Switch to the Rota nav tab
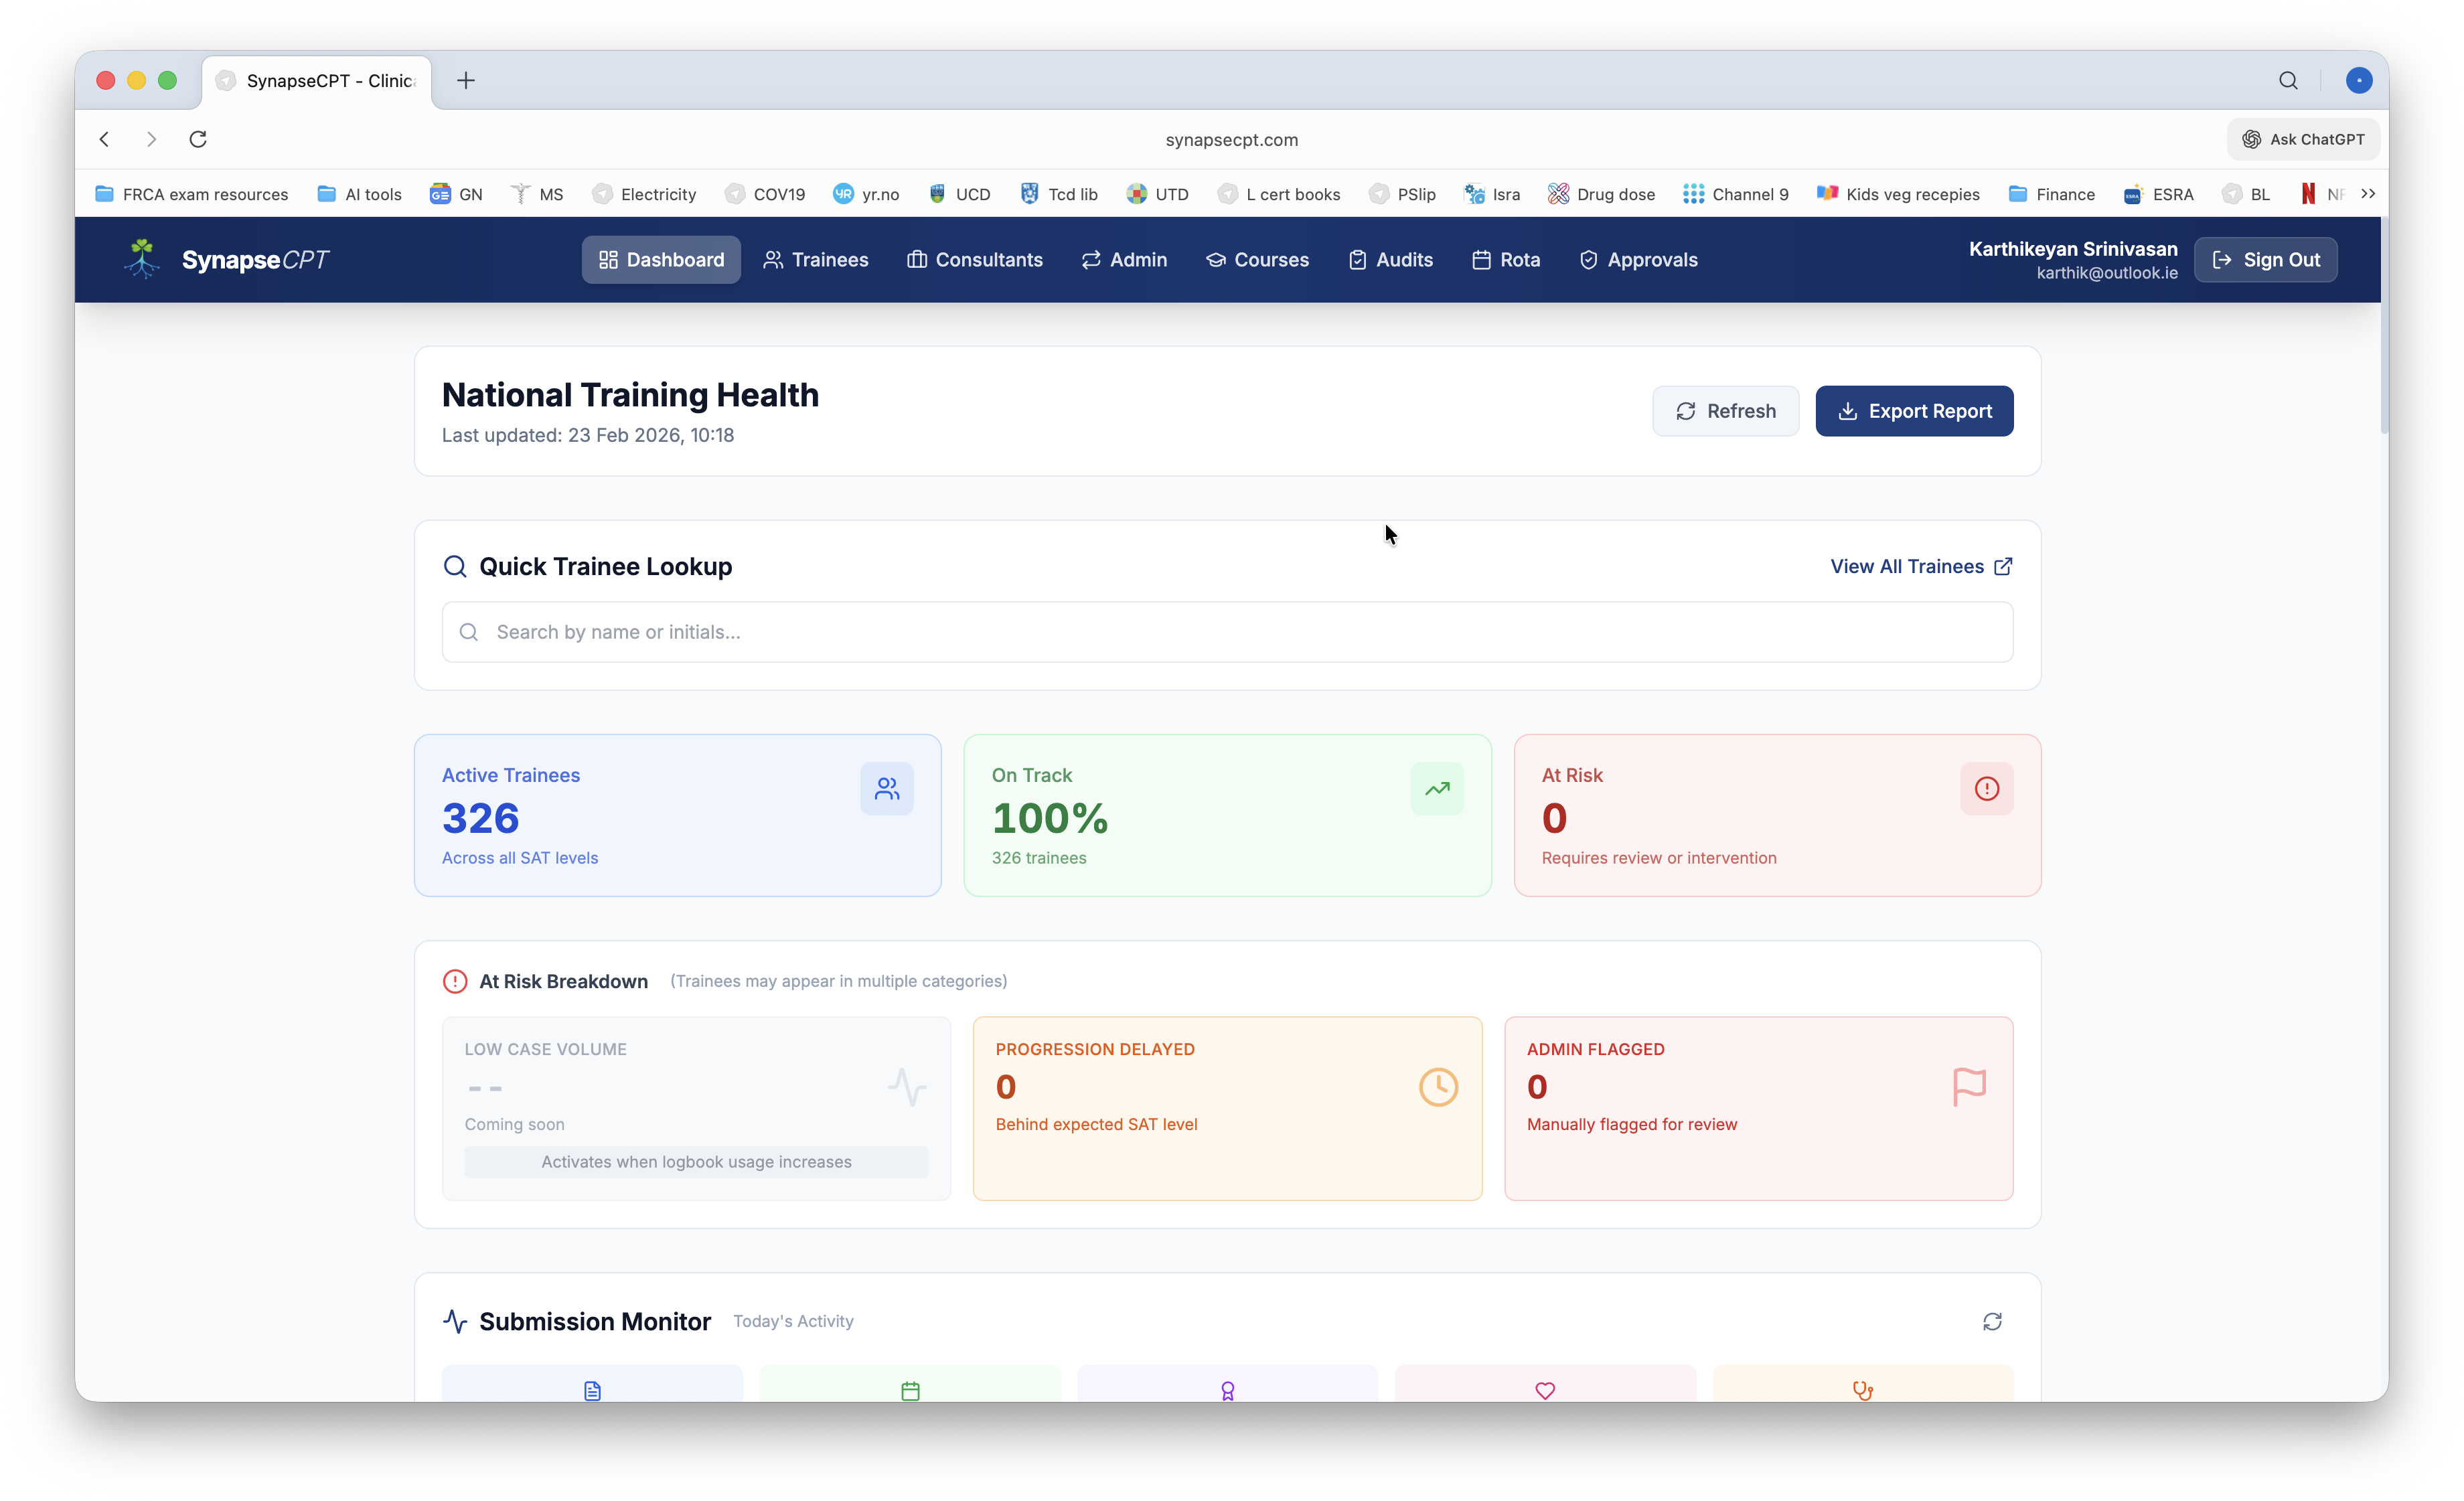The image size is (2464, 1501). click(1506, 260)
